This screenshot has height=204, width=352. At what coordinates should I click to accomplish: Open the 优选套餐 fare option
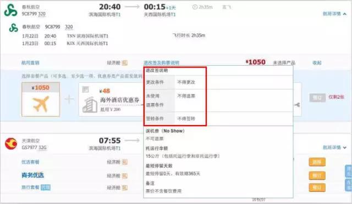click(x=30, y=162)
